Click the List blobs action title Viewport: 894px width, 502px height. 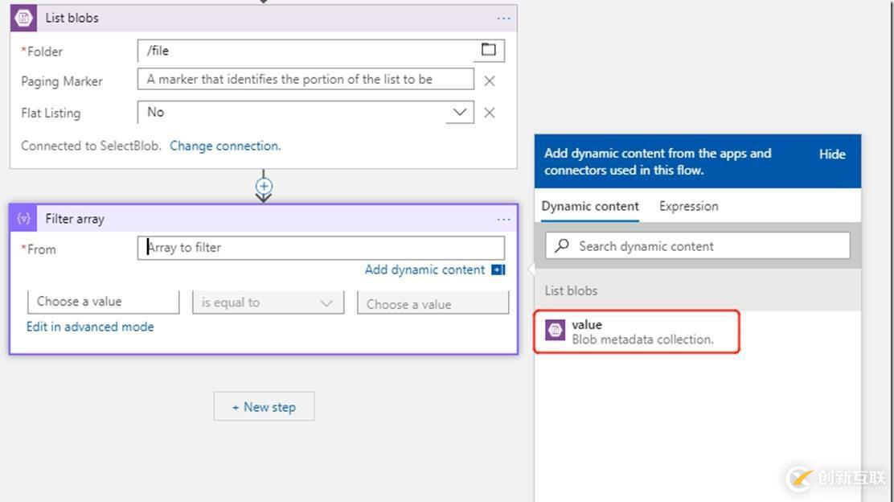click(x=72, y=19)
